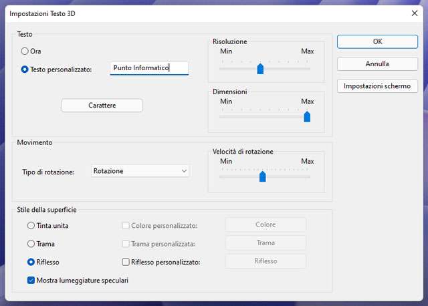Select the Ora radio button
The height and width of the screenshot is (306, 428).
pos(25,51)
